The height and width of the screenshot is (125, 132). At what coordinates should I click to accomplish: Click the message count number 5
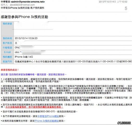coord(126,8)
